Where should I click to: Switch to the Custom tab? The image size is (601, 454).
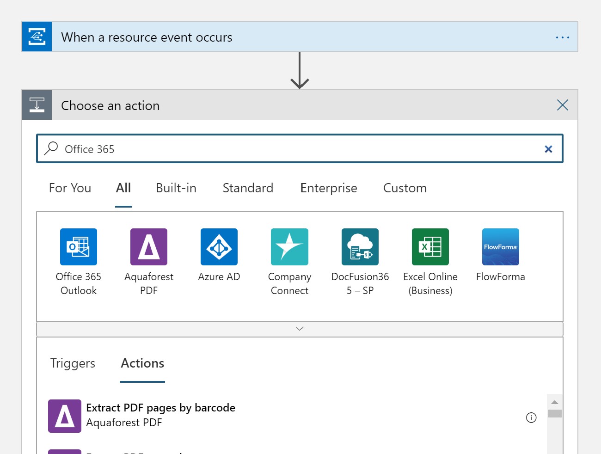tap(405, 188)
